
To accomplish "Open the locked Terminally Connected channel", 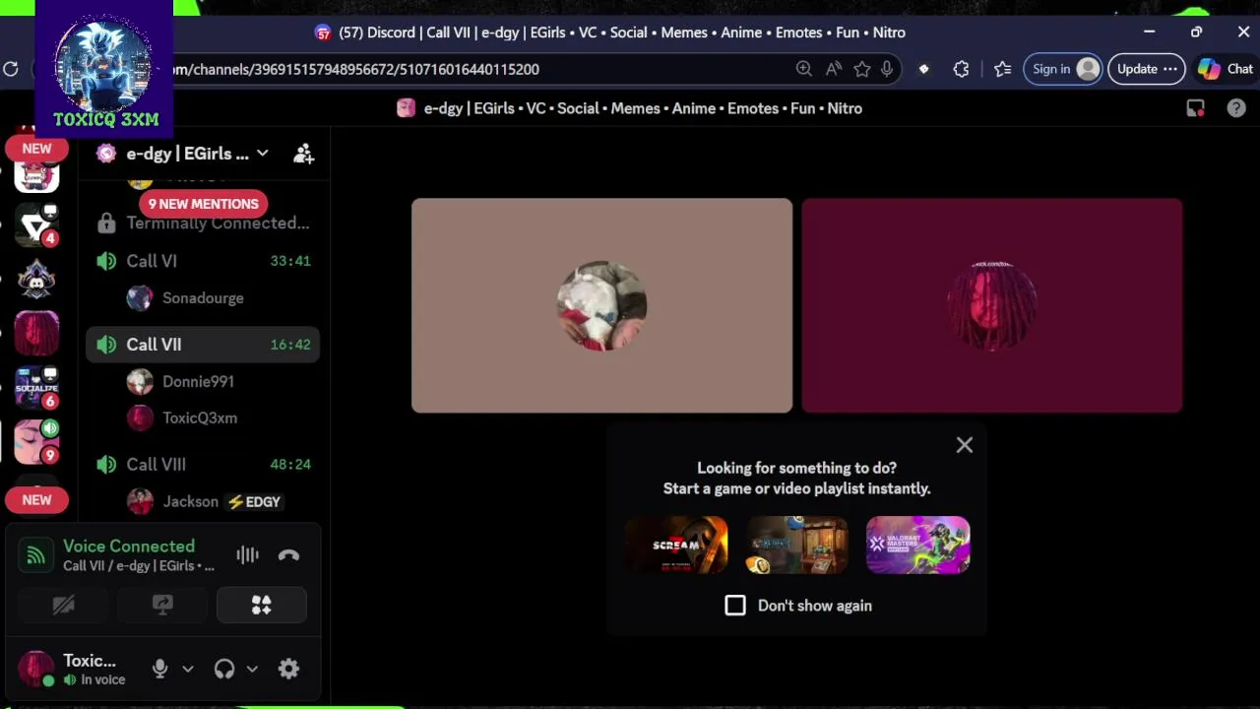I will pos(203,224).
